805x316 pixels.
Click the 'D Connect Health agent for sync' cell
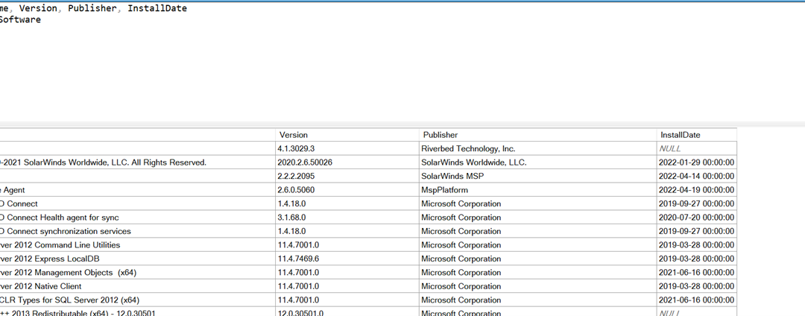click(138, 218)
